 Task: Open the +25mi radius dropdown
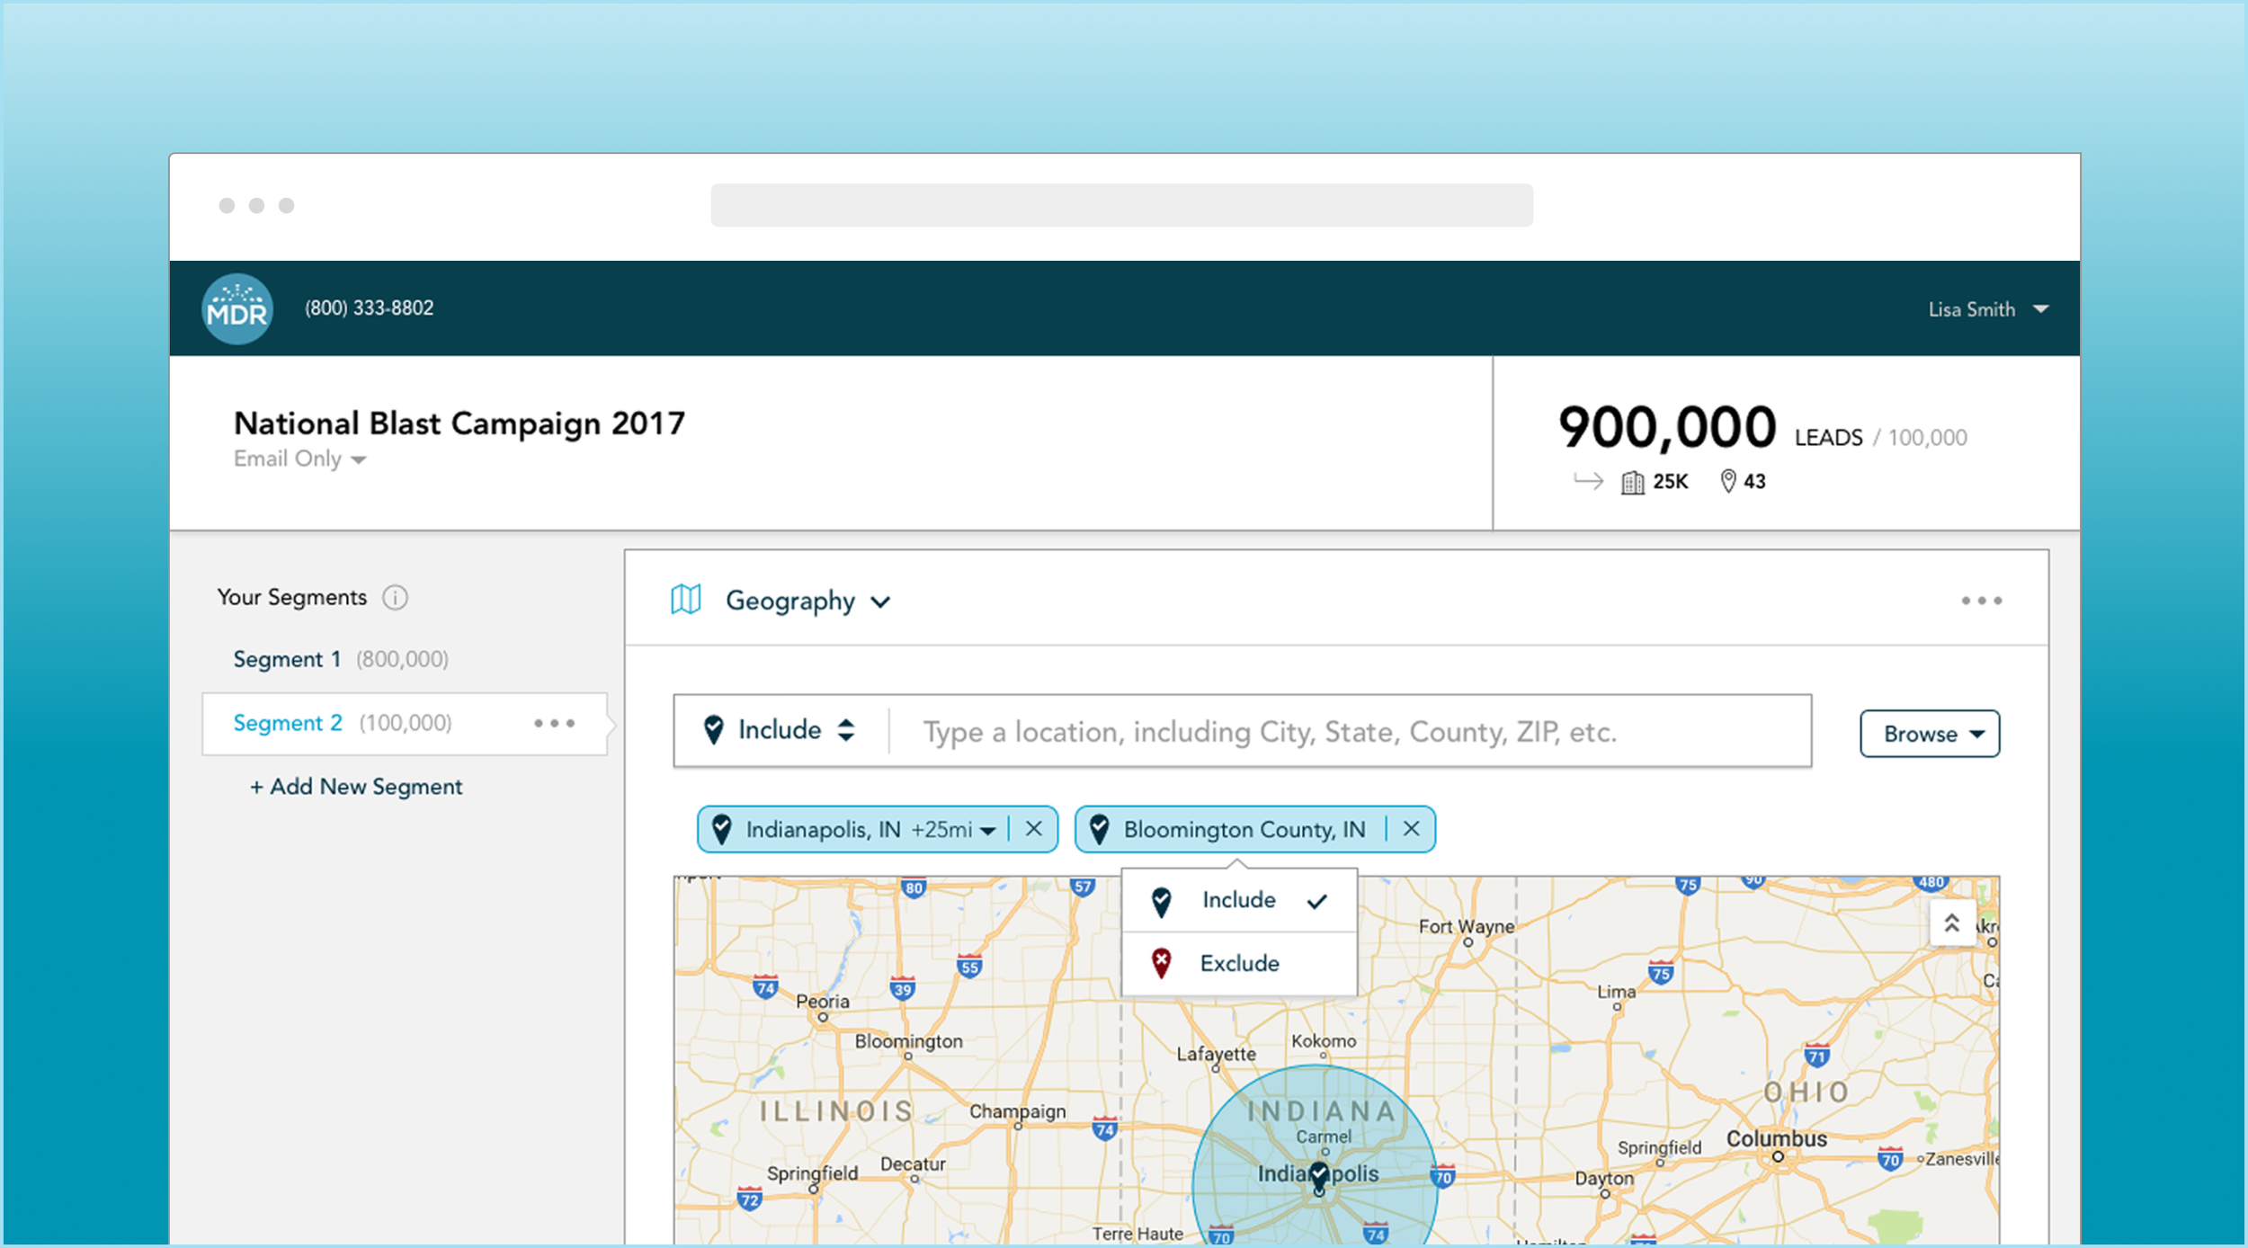(x=954, y=829)
